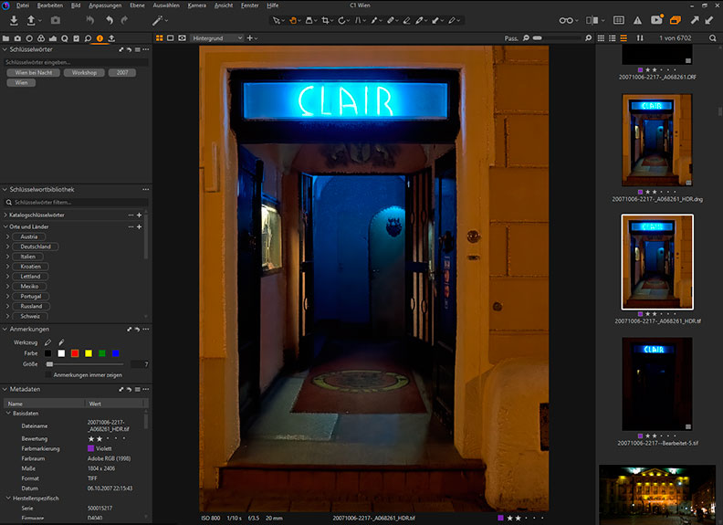The height and width of the screenshot is (525, 723).
Task: Open the Color three-circles tool tab
Action: click(x=41, y=38)
